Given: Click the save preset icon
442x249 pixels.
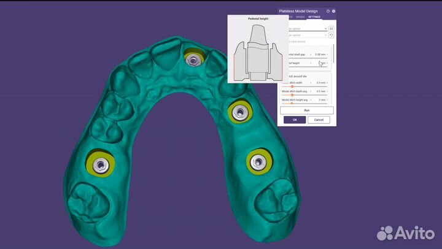Looking at the screenshot, I should tap(331, 28).
